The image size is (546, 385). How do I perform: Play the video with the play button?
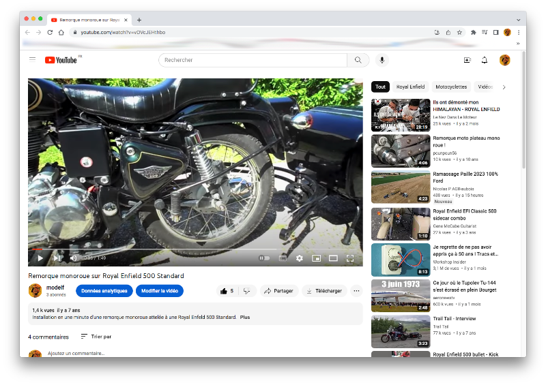[40, 258]
